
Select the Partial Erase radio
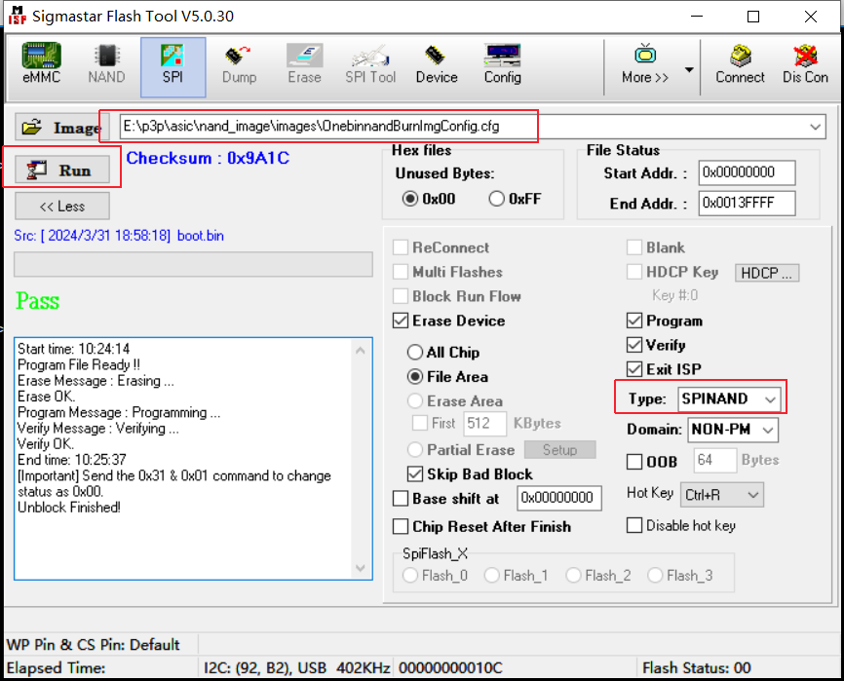click(414, 450)
